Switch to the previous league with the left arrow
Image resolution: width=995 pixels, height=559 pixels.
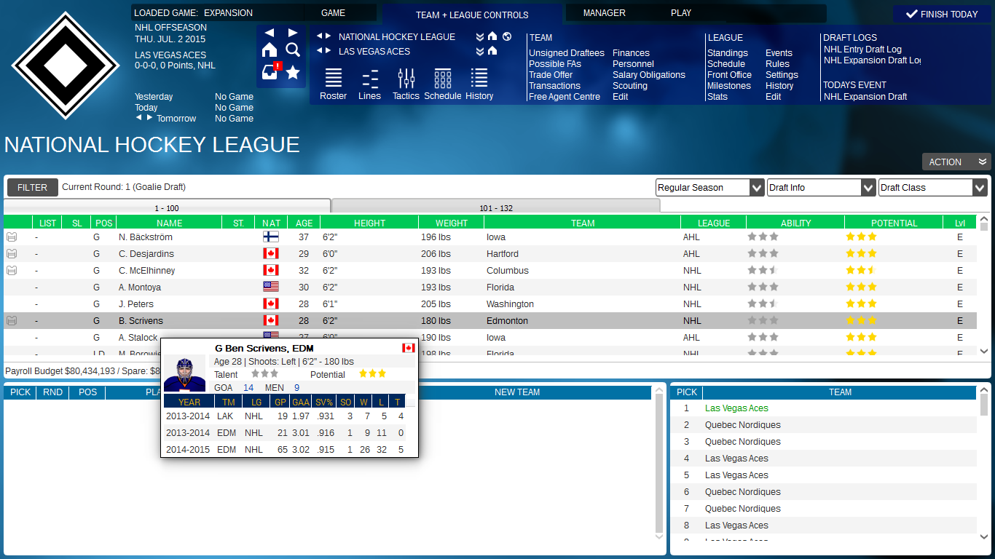point(319,36)
